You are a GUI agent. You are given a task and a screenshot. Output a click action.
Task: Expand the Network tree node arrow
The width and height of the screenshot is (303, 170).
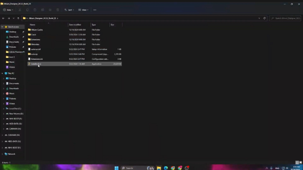pos(2,154)
